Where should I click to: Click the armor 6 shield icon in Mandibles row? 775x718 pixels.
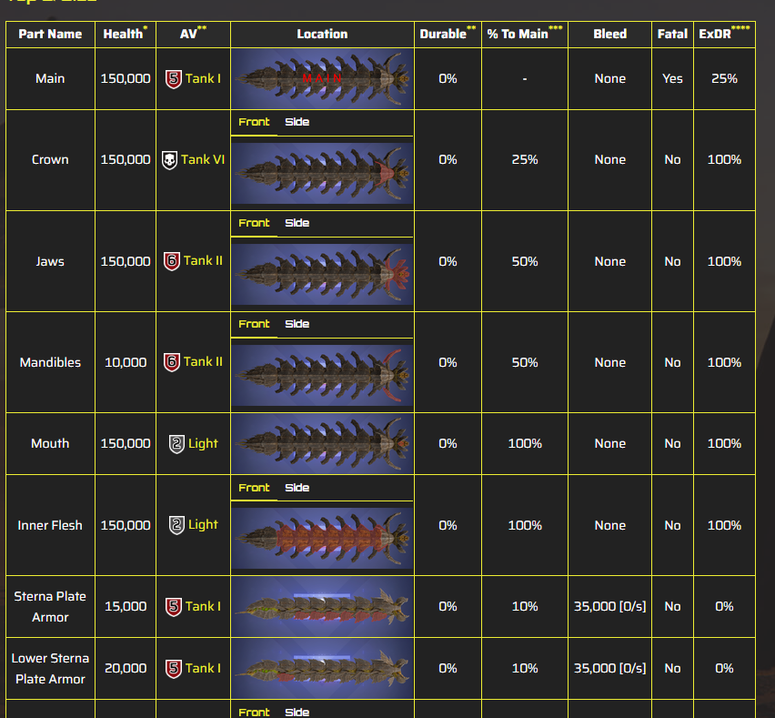[172, 362]
